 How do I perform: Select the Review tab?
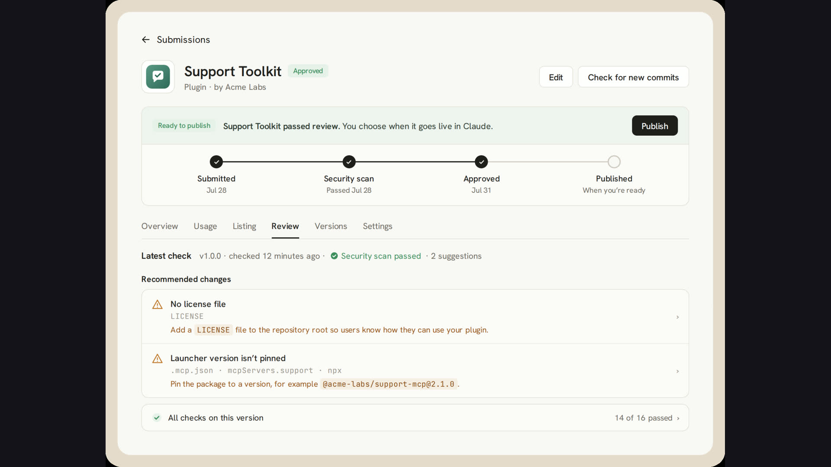point(285,226)
